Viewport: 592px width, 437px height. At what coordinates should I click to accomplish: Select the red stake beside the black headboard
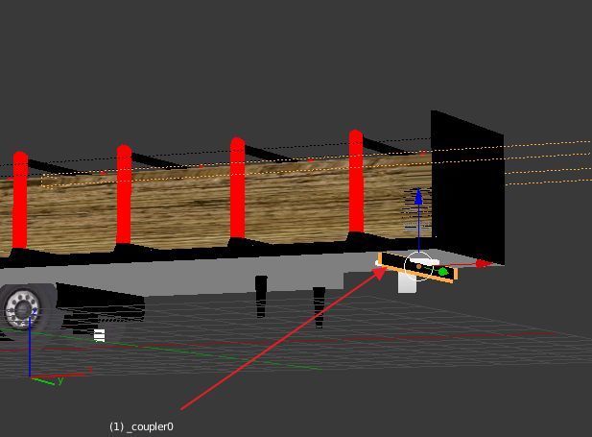click(x=356, y=182)
